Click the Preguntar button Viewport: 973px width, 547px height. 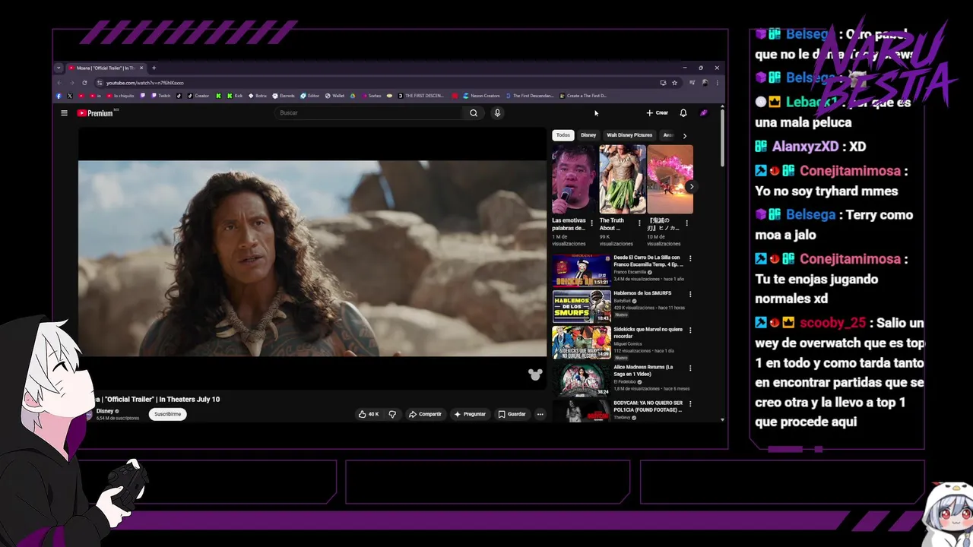pyautogui.click(x=470, y=414)
